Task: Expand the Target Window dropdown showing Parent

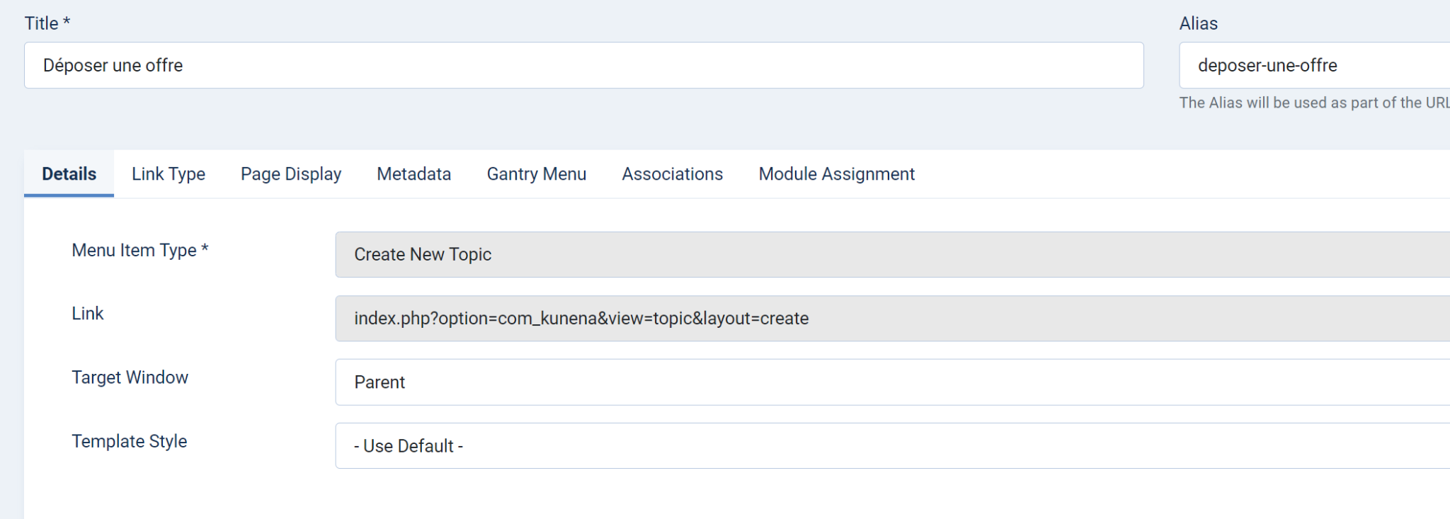Action: click(x=892, y=382)
